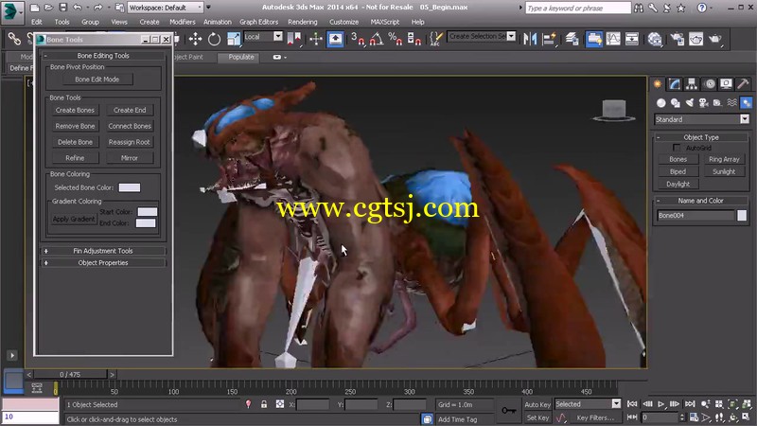Toggle the Set Key button
The width and height of the screenshot is (757, 426).
(537, 417)
